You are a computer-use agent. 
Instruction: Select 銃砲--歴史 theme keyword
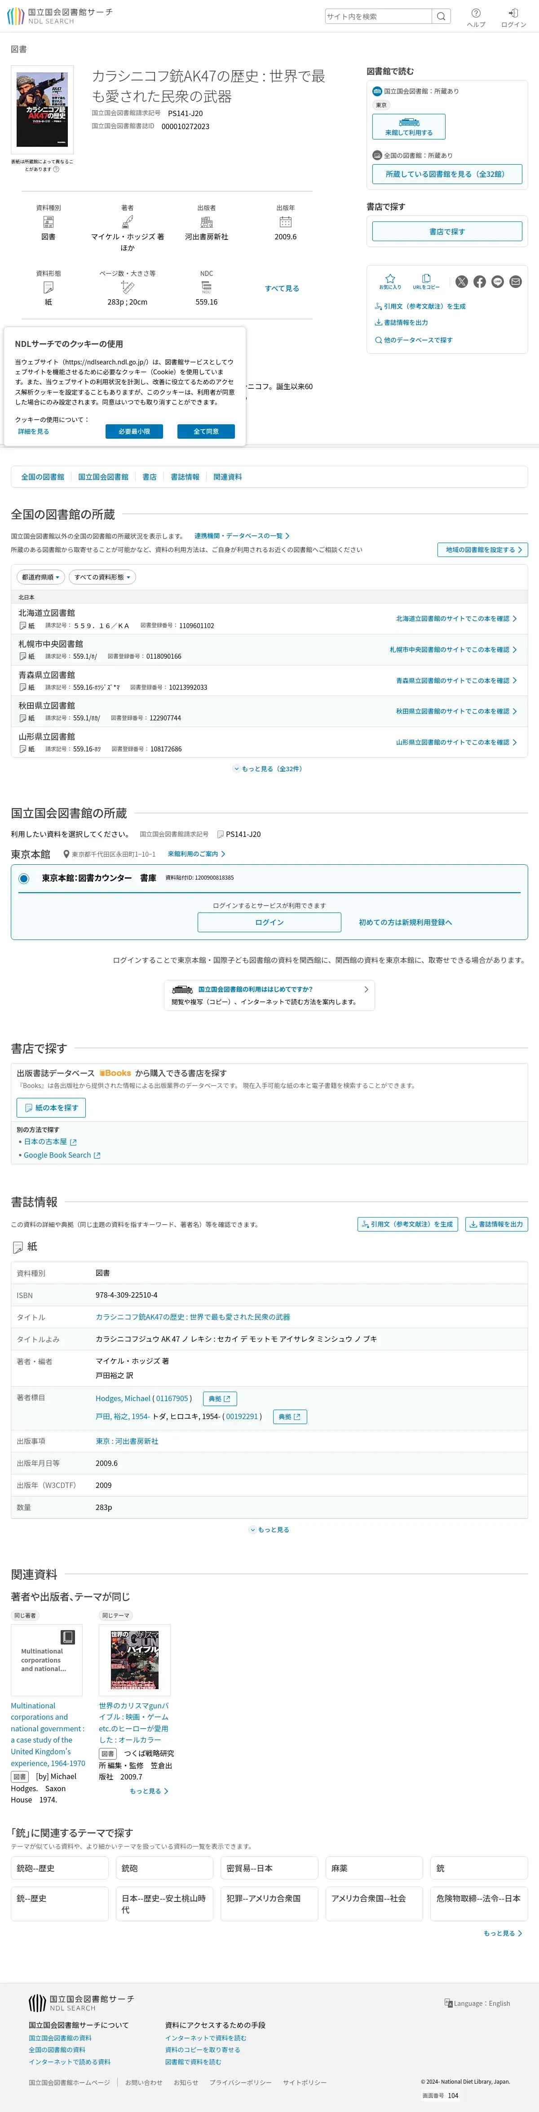[60, 1869]
